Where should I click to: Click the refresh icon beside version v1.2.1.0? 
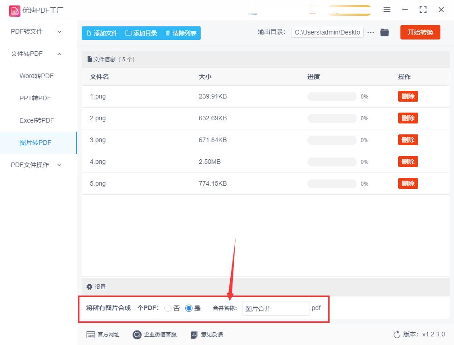point(395,334)
